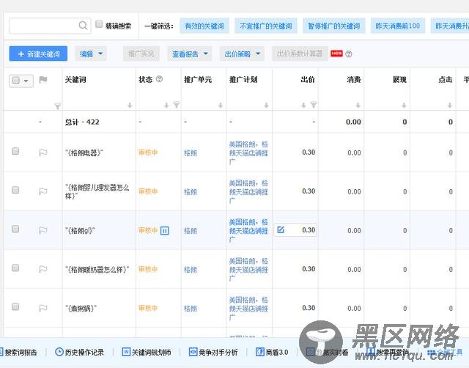
Task: Click the filter funnel in the 出价 column
Action: [314, 105]
